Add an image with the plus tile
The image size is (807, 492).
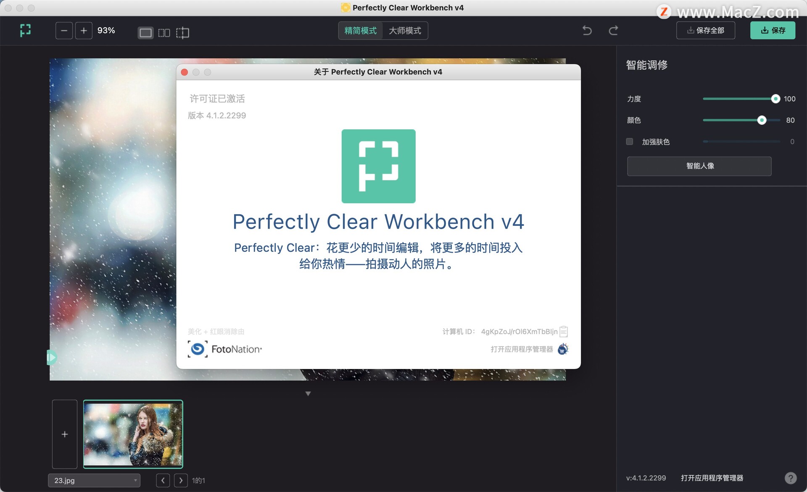point(65,434)
